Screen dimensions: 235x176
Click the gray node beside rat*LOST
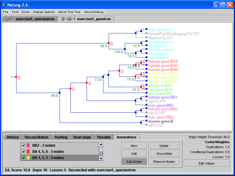click(x=146, y=125)
